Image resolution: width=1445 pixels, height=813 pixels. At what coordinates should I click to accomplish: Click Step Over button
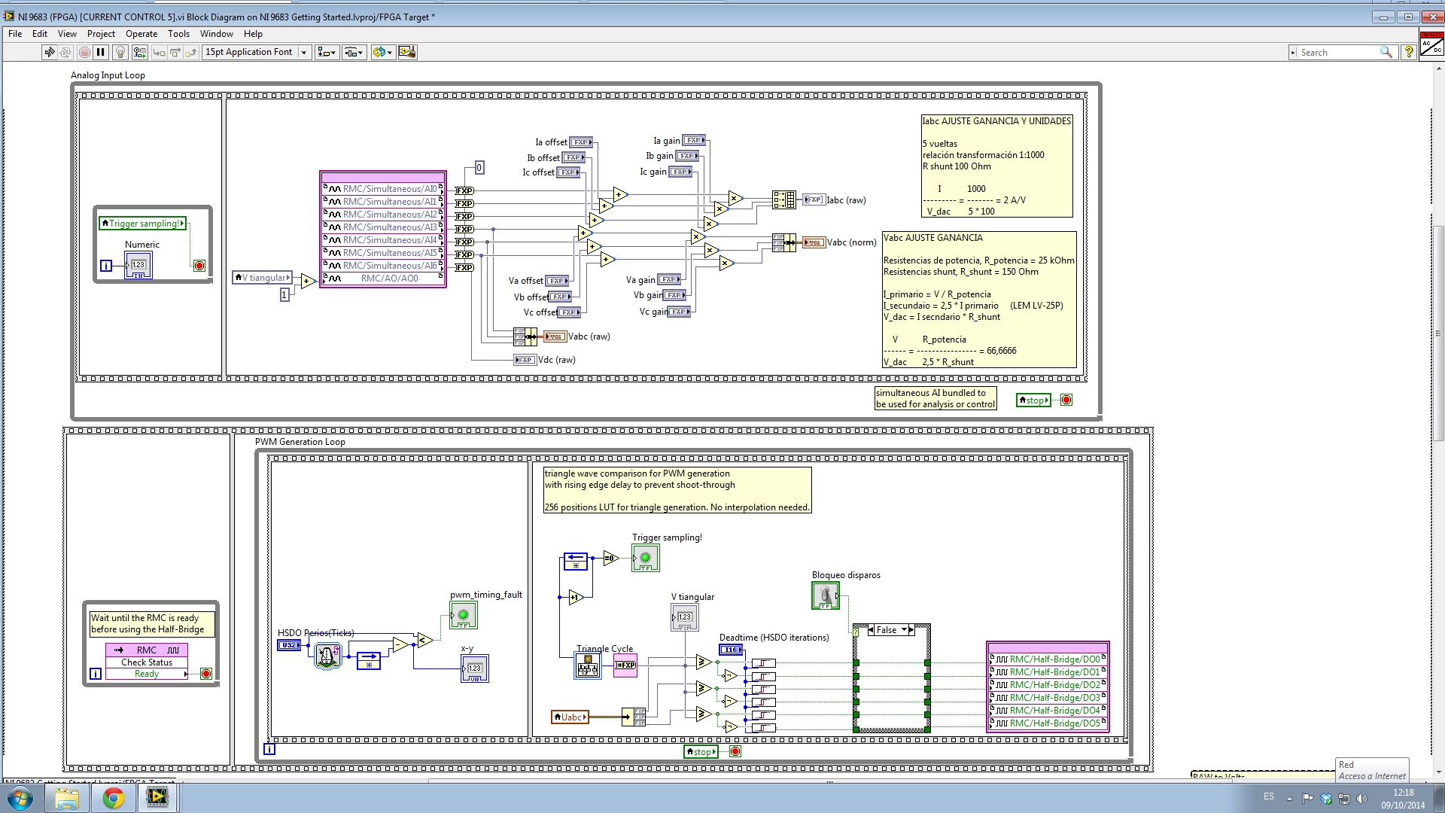coord(175,52)
